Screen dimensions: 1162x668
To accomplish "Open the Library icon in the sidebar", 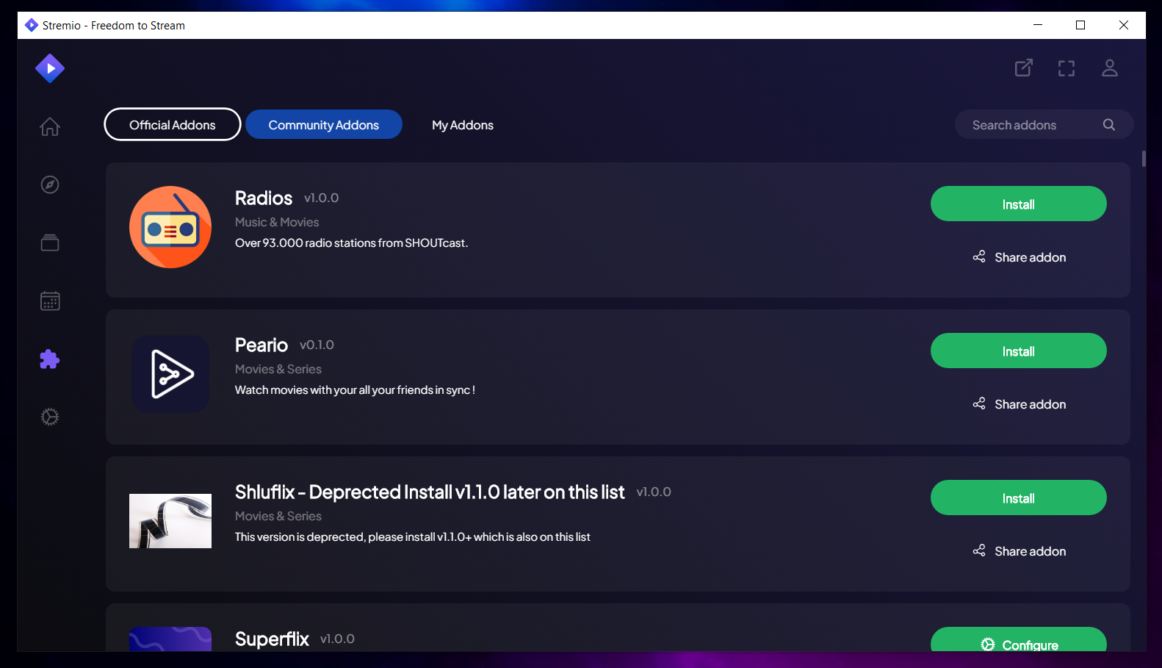I will tap(50, 243).
